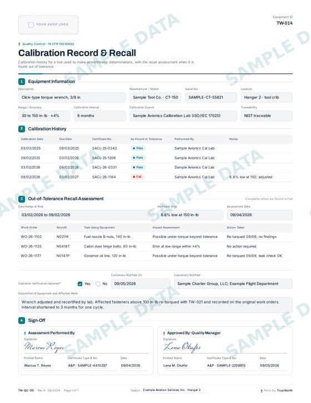
Task: Click calibration date 03/03/2025
Action: 31,148
